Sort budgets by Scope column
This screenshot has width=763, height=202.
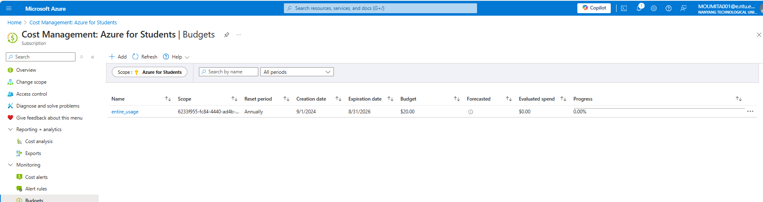234,99
